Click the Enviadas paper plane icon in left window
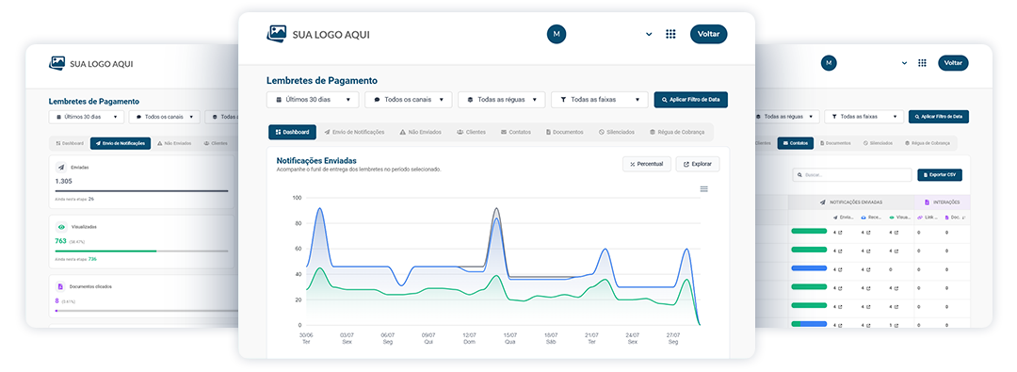 (x=61, y=167)
